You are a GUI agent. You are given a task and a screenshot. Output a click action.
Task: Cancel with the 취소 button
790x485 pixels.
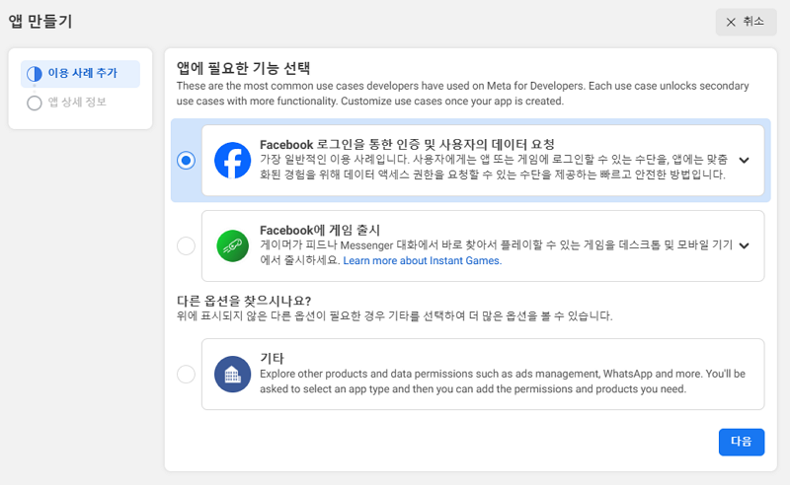(747, 22)
